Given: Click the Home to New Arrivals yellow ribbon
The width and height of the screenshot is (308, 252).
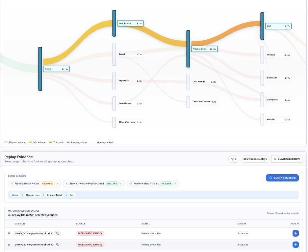Looking at the screenshot, I should tap(79, 42).
